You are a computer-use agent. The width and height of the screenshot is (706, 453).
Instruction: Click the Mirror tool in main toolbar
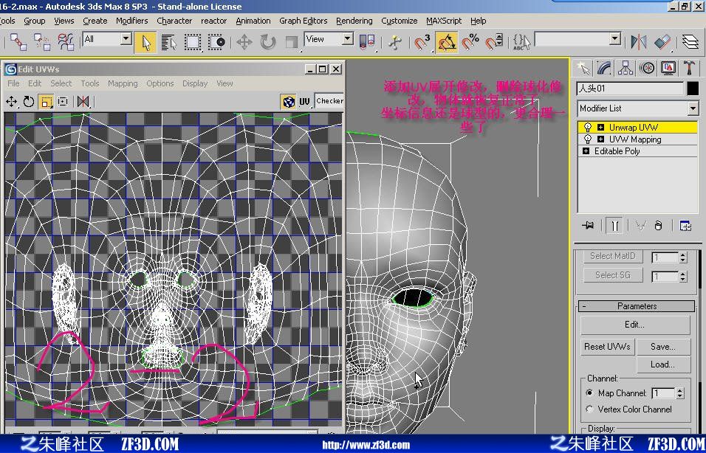pos(639,43)
